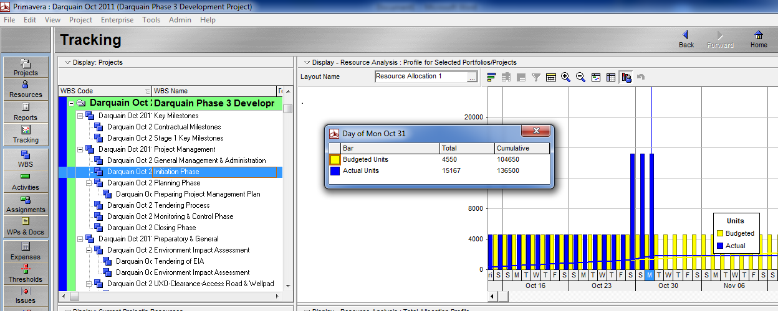Click the greyed-out split-pane toolbar icon
Viewport: 778px width, 311px height.
click(x=521, y=77)
